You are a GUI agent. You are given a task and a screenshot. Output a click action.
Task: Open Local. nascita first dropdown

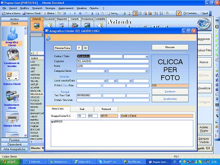105,81
